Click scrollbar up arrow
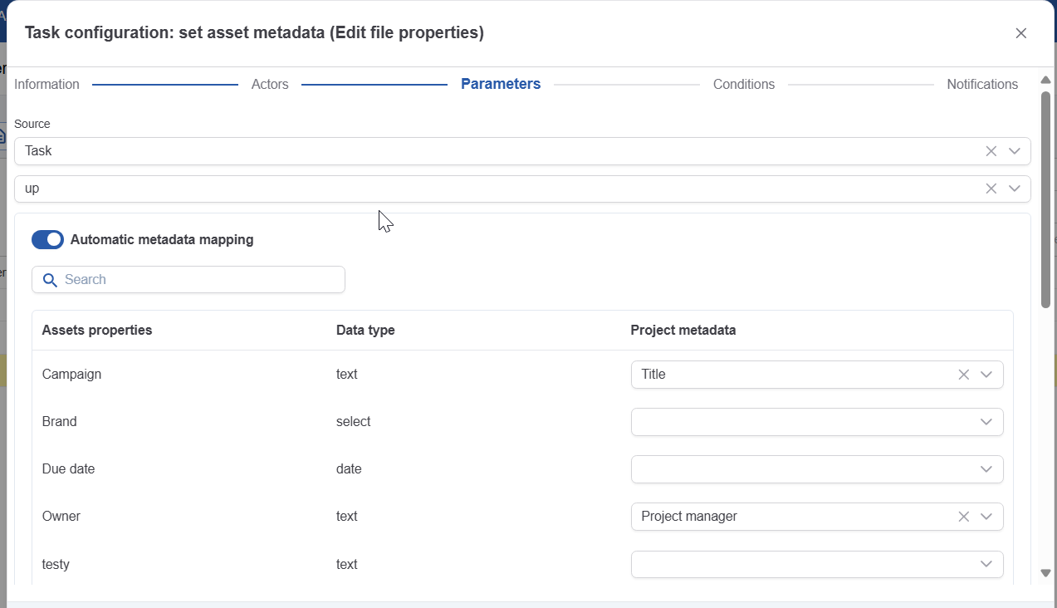This screenshot has width=1057, height=608. click(x=1045, y=81)
